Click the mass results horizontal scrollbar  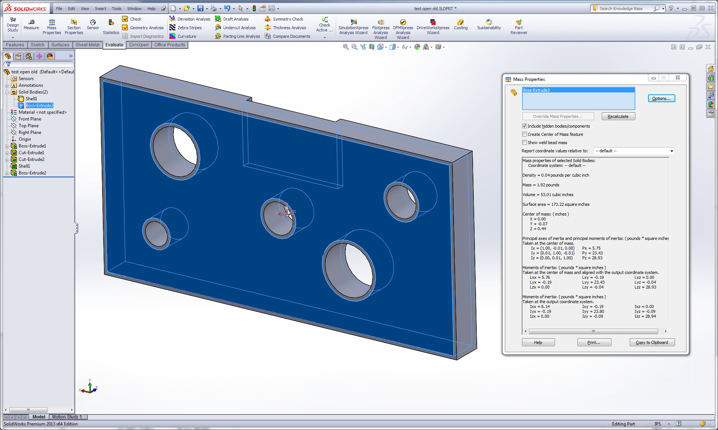coord(593,332)
